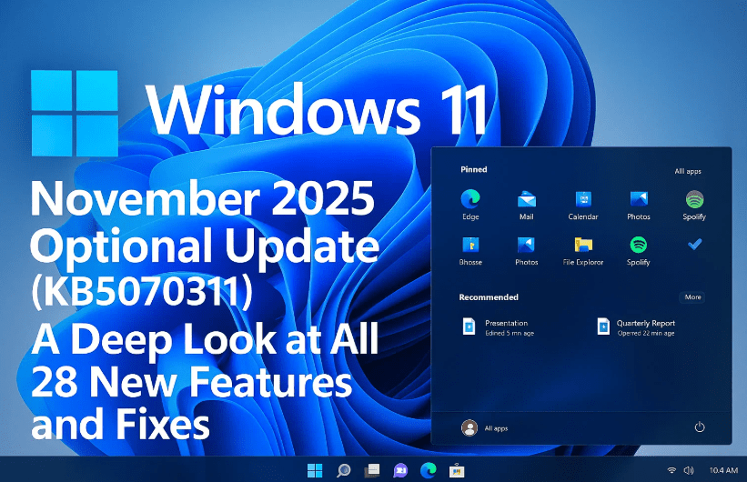
Task: Open Photos app beside Calendar
Action: coord(639,205)
